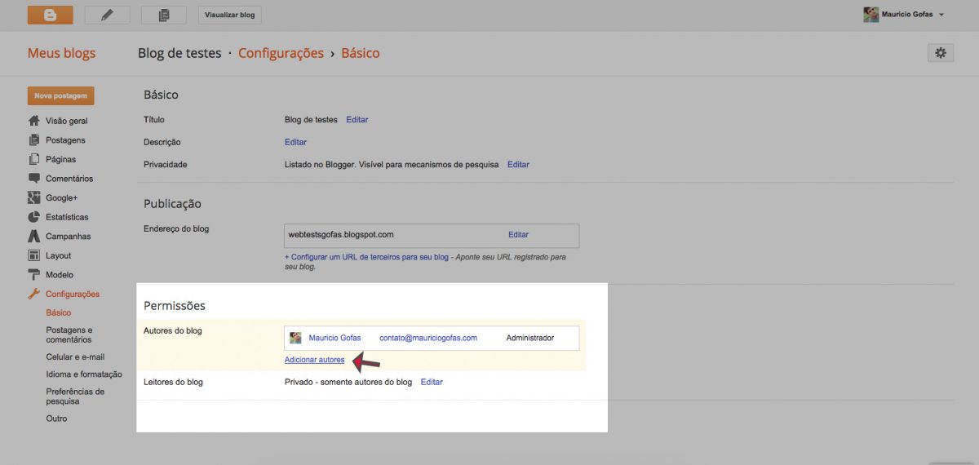The height and width of the screenshot is (465, 979).
Task: Select Preferências de pesquisa submenu
Action: tap(75, 396)
